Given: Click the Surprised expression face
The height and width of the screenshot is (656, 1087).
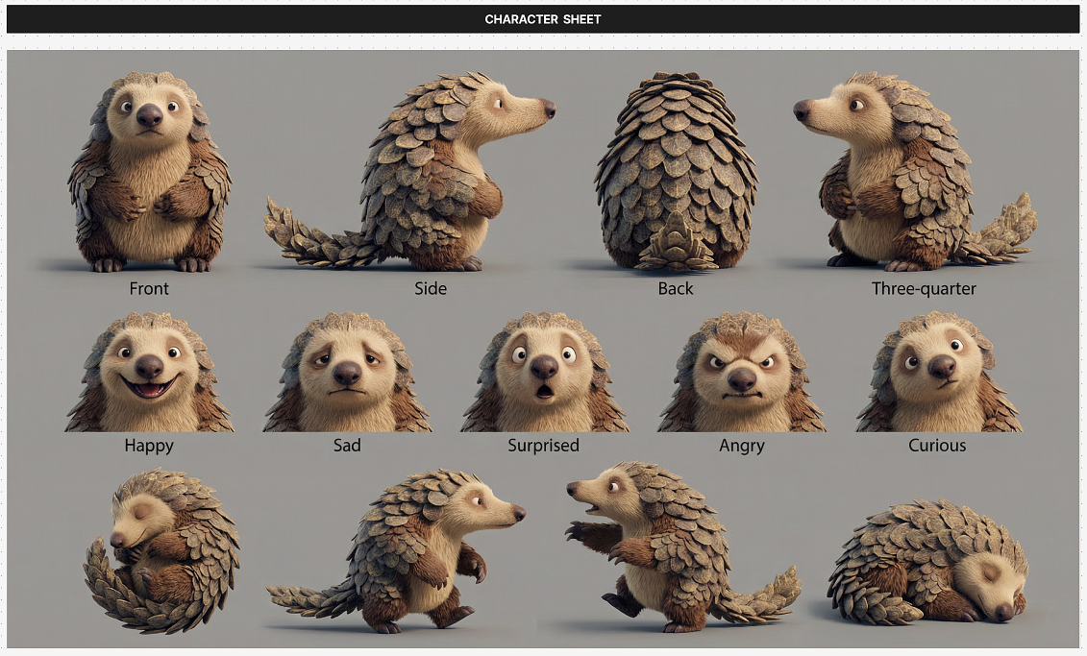Looking at the screenshot, I should (544, 375).
